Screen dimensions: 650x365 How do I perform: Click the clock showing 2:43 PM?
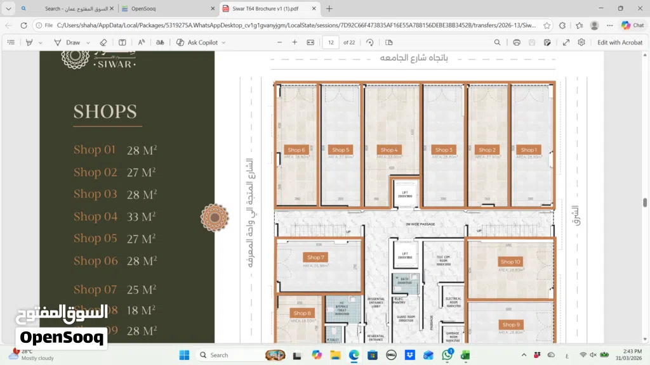coord(628,355)
